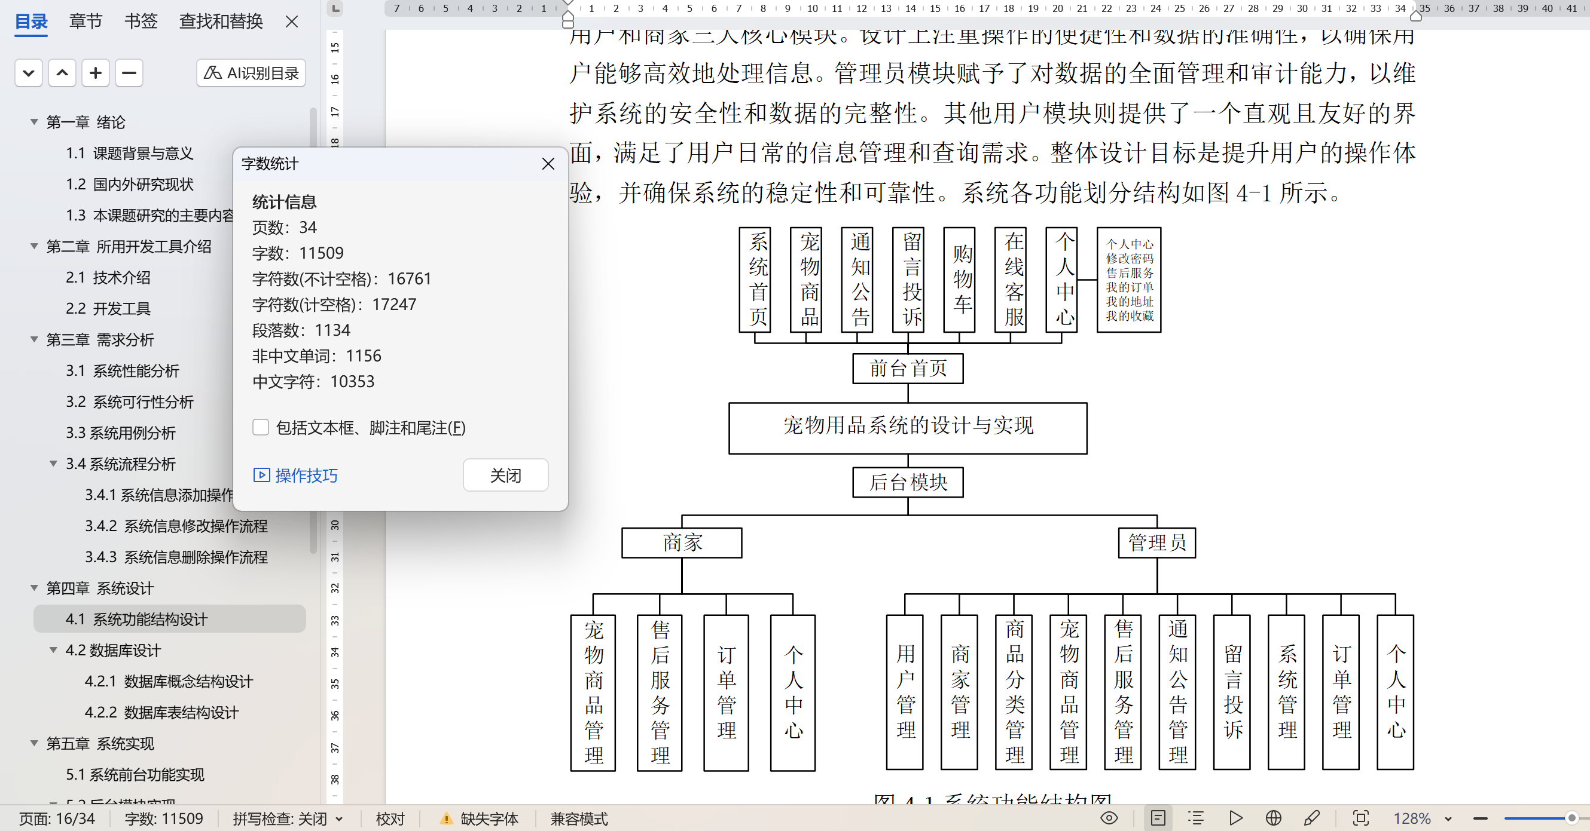Click the zoom slider handle
This screenshot has width=1590, height=831.
click(1571, 818)
